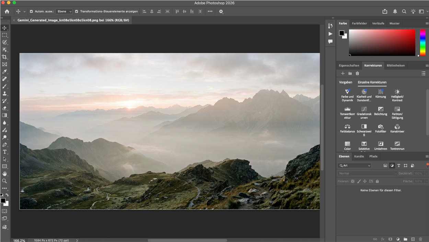Click the new layer icon in Ebenen panel

pyautogui.click(x=413, y=239)
